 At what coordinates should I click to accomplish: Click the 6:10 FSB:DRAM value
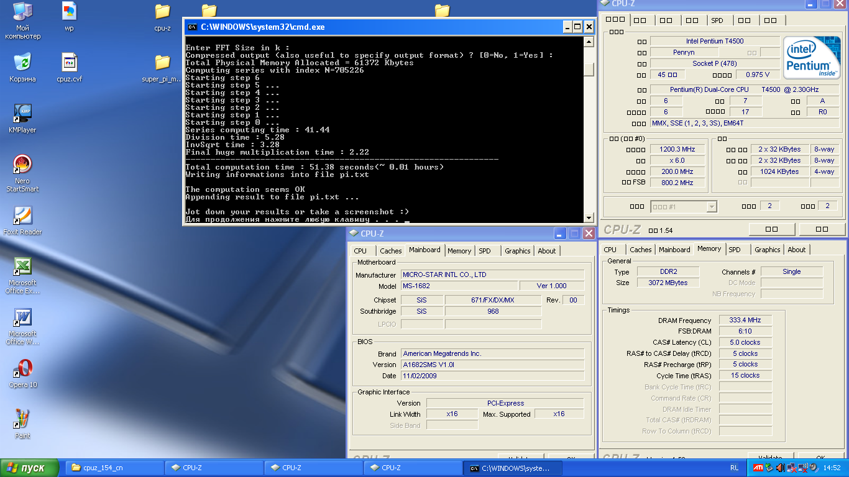(745, 331)
